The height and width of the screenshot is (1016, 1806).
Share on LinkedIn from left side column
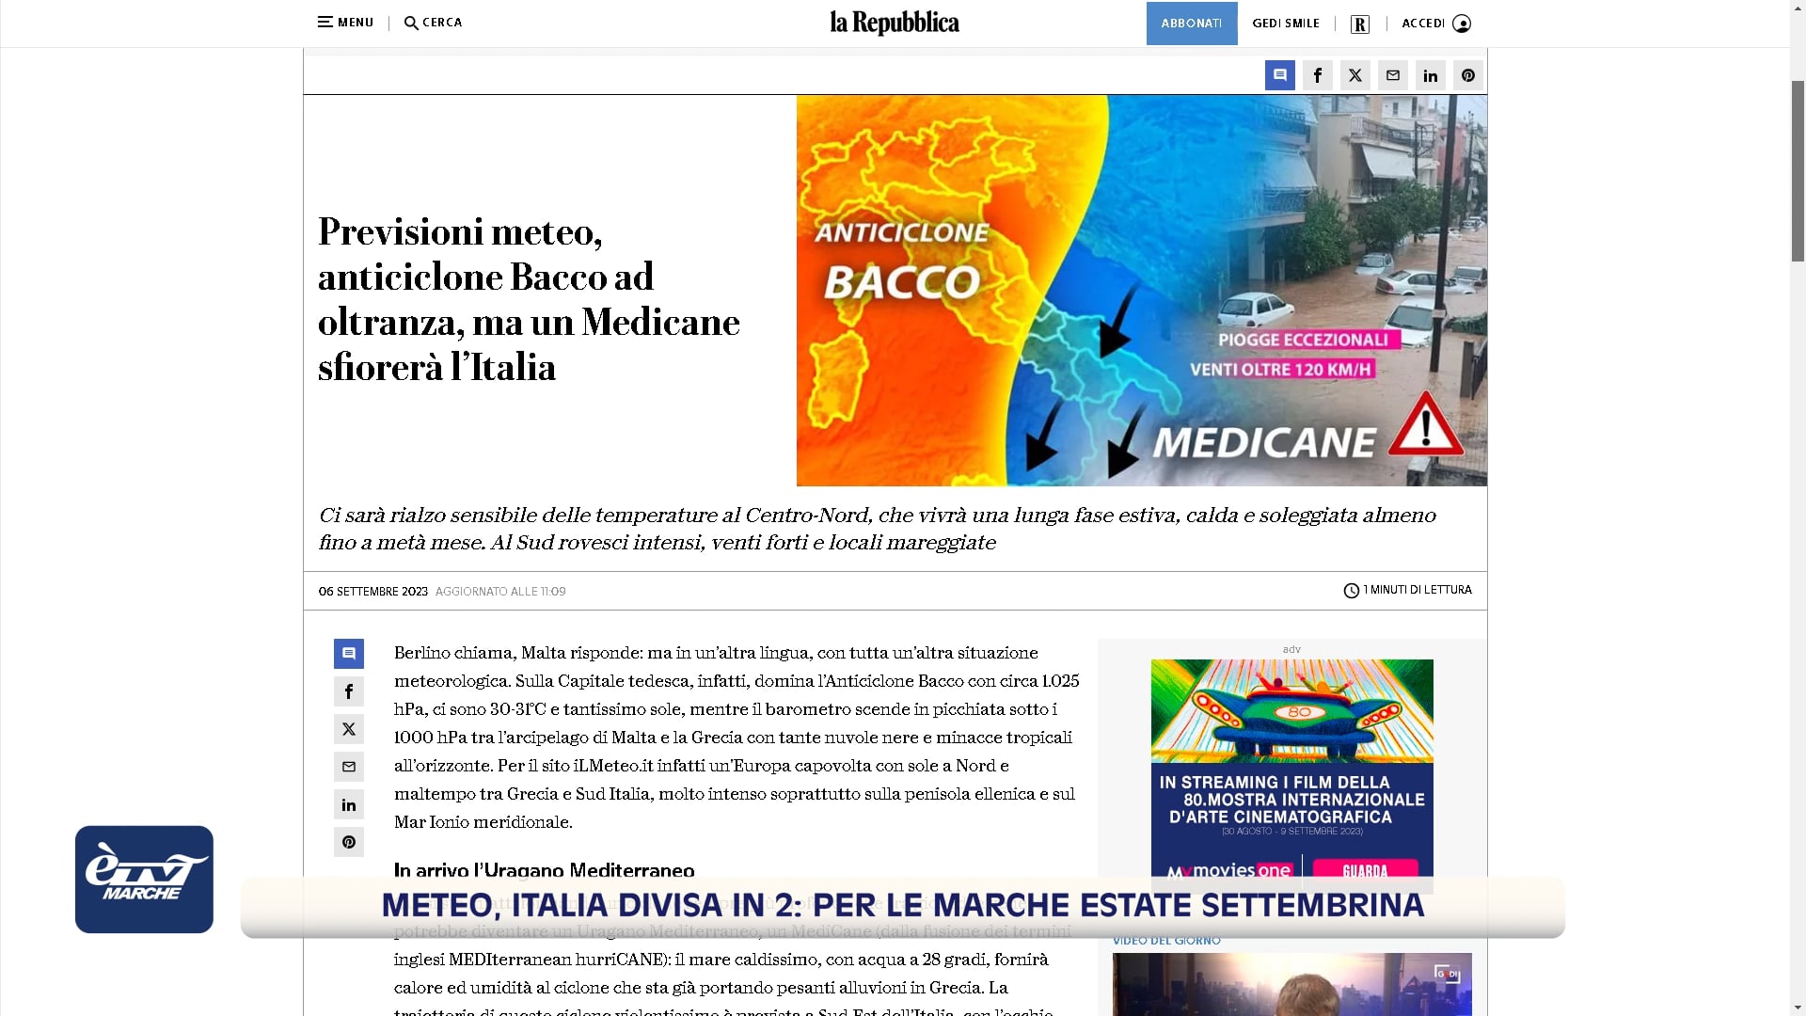349,804
